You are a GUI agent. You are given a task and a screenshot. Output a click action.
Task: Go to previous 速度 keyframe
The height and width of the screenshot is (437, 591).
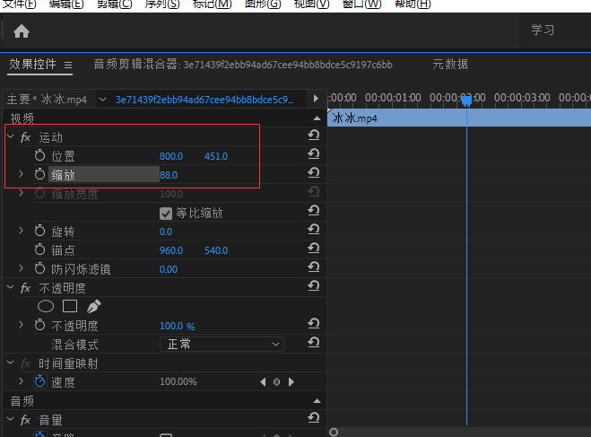[263, 382]
